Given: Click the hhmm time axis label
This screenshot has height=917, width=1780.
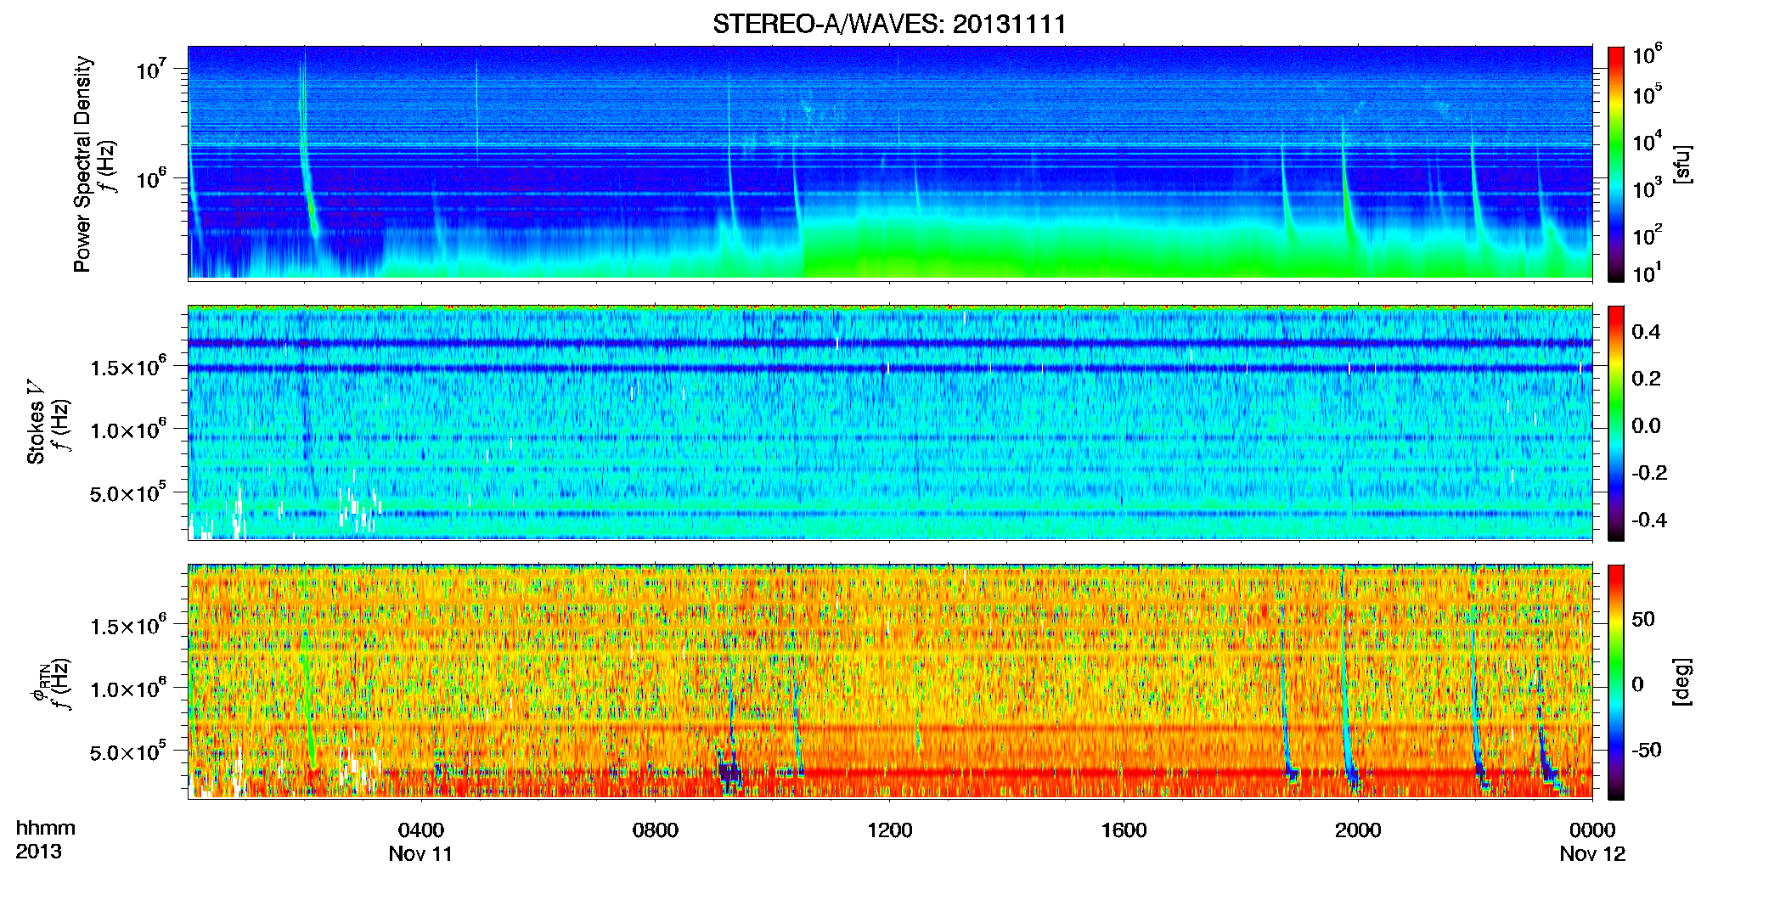Looking at the screenshot, I should pyautogui.click(x=46, y=829).
